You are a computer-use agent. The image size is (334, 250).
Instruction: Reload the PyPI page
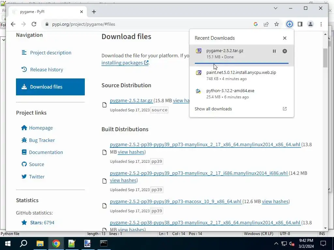click(34, 24)
